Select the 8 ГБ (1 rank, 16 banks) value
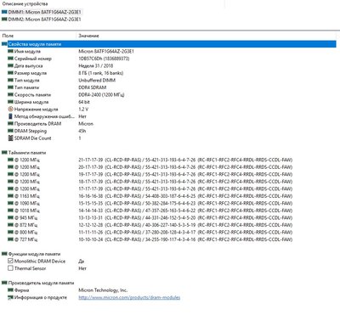 [101, 73]
